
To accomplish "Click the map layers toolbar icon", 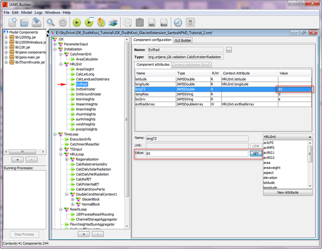I will pos(113,22).
